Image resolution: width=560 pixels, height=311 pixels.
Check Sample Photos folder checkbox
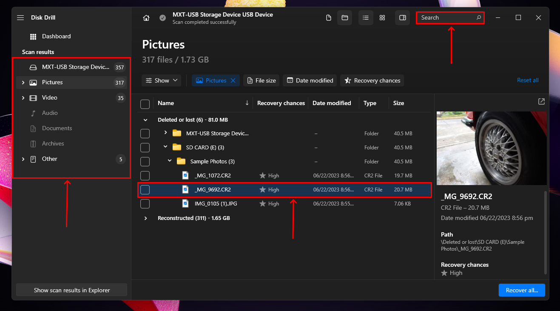pos(145,162)
